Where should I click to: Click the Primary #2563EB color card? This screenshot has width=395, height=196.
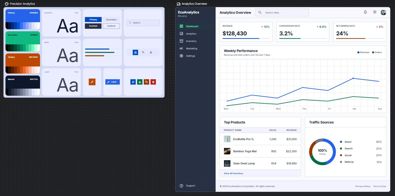click(23, 19)
